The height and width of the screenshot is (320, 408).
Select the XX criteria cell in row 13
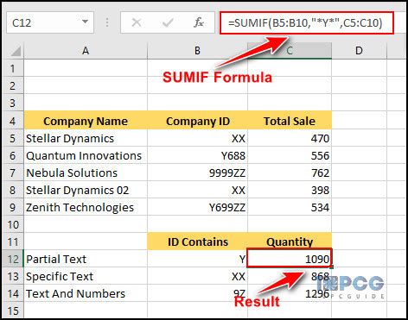point(197,276)
